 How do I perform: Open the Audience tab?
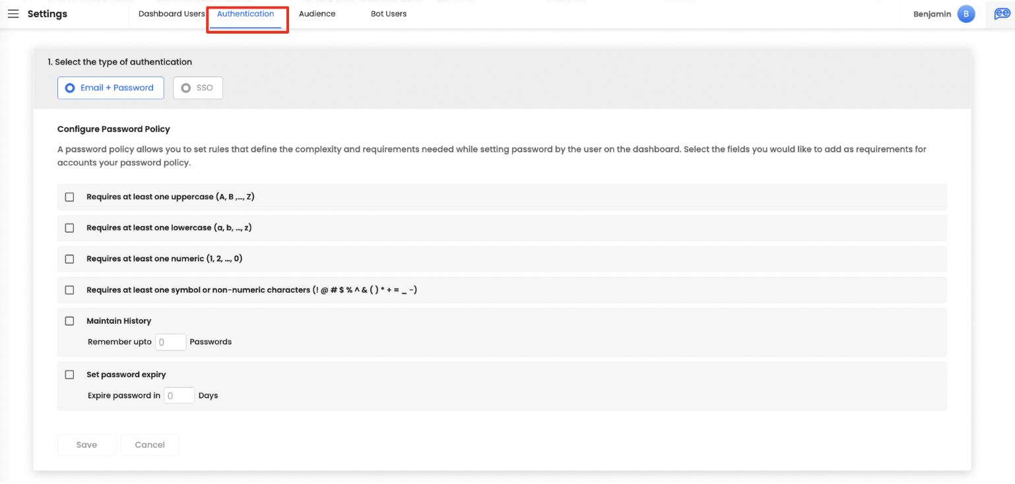click(317, 14)
